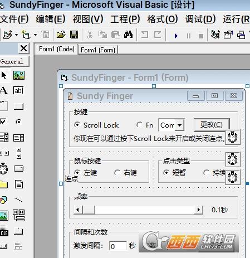Select the DirListBox folder tool

(x=3, y=184)
